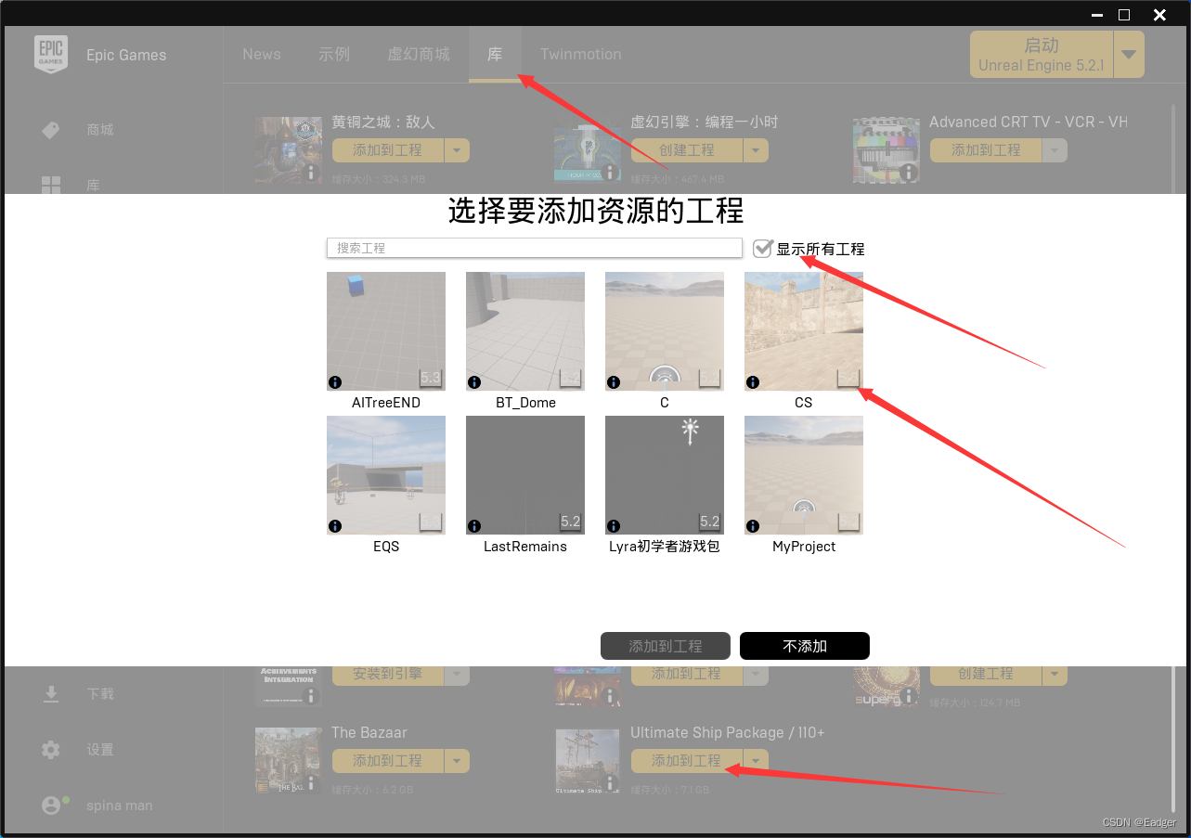
Task: Open the spina man user avatar
Action: 51,806
